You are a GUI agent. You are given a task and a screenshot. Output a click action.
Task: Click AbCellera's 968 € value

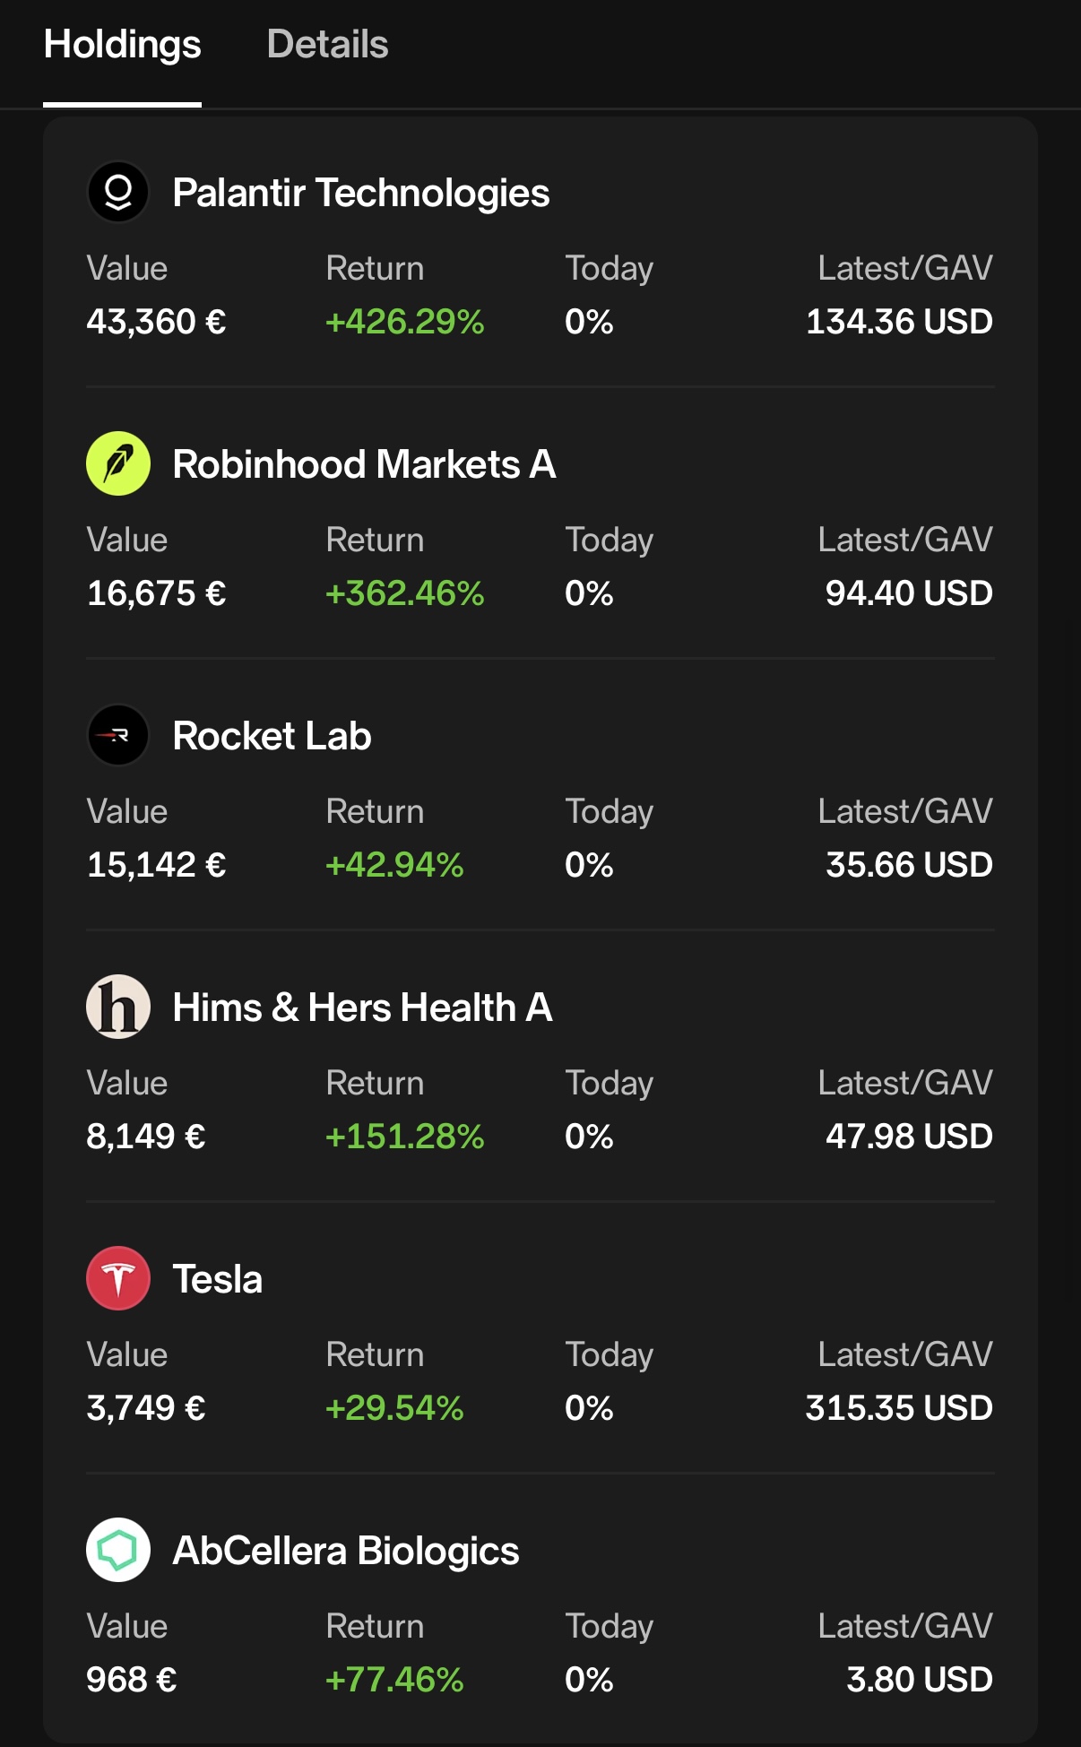[132, 1680]
